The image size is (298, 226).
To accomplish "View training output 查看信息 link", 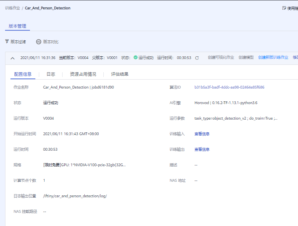I will [x=202, y=150].
